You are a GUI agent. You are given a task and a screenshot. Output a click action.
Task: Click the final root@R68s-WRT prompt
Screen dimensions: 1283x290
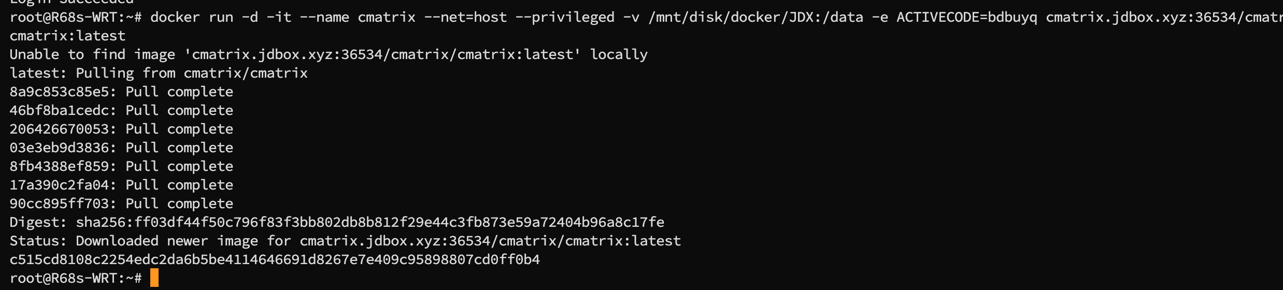[76, 278]
